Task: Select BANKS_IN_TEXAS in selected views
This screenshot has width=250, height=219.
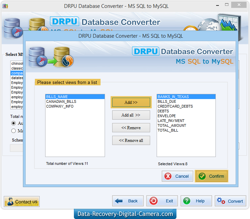Action: point(186,97)
